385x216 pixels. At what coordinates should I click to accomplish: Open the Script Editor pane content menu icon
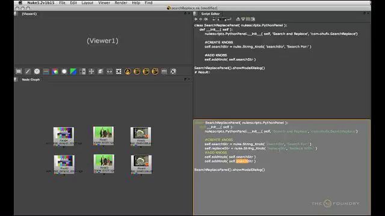(195, 14)
